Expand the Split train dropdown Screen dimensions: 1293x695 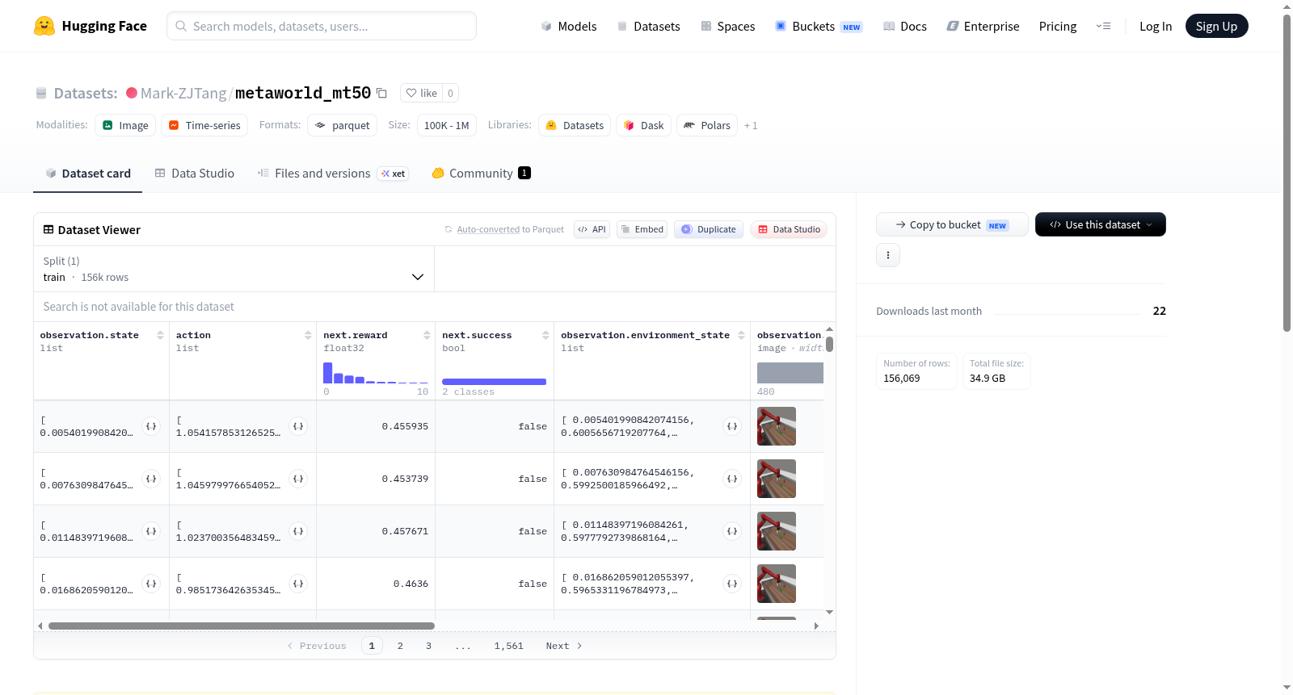click(x=234, y=269)
